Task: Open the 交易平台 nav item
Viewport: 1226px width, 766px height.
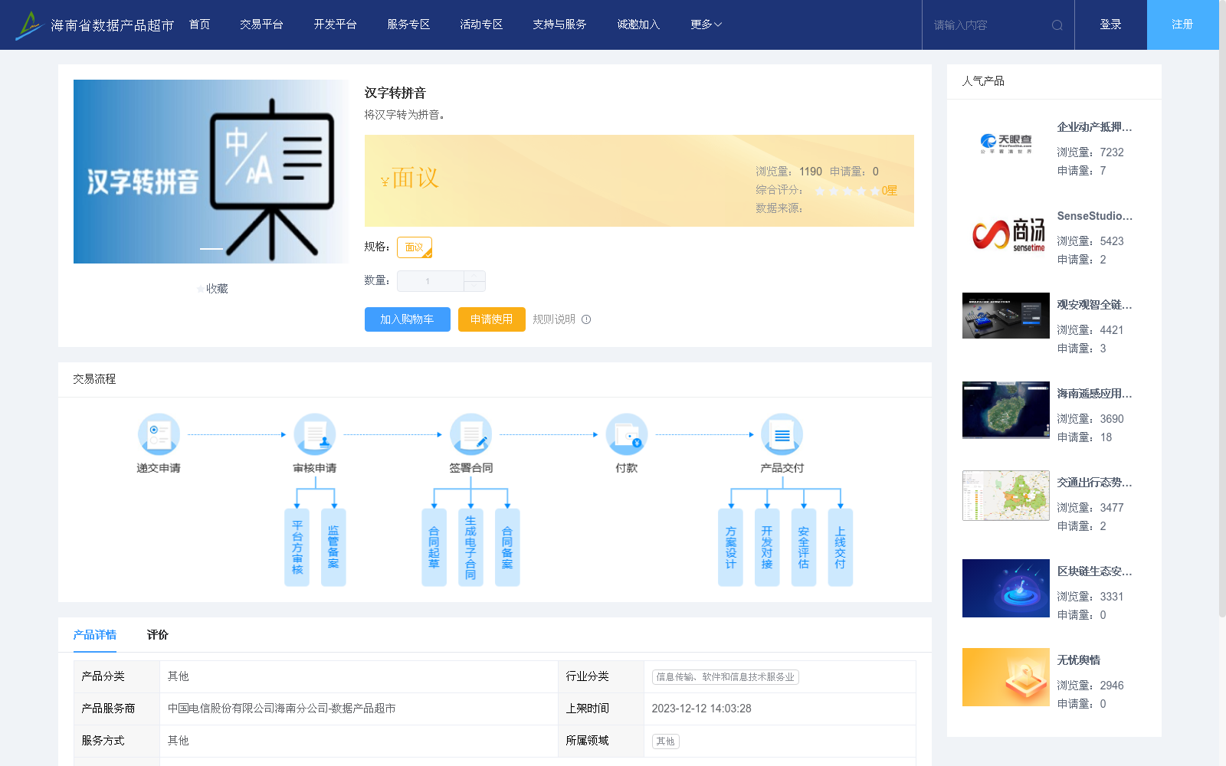Action: click(261, 25)
